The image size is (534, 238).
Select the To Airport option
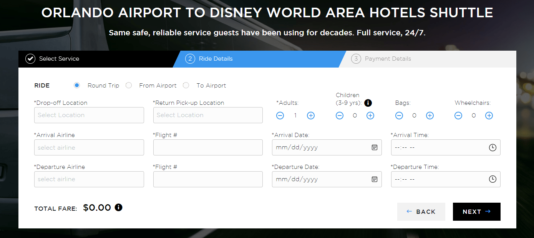point(186,85)
